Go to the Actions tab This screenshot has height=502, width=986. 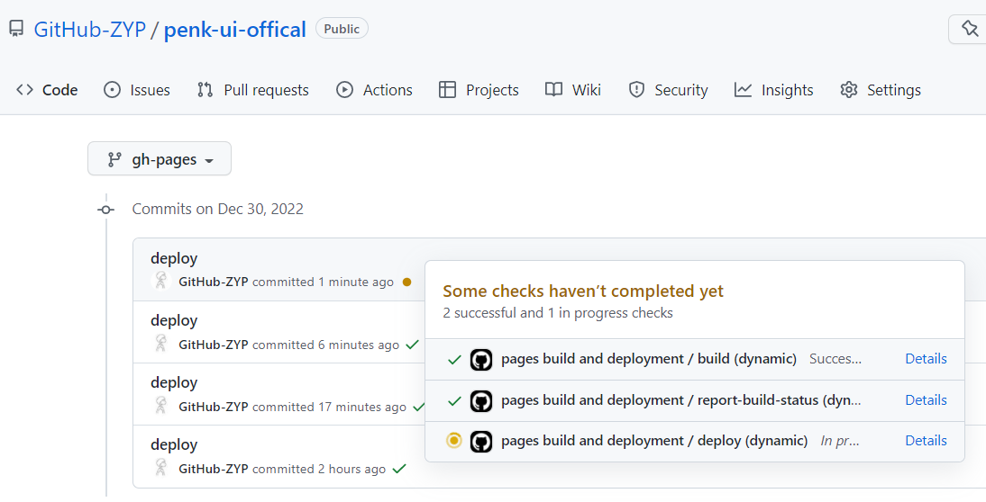(374, 90)
